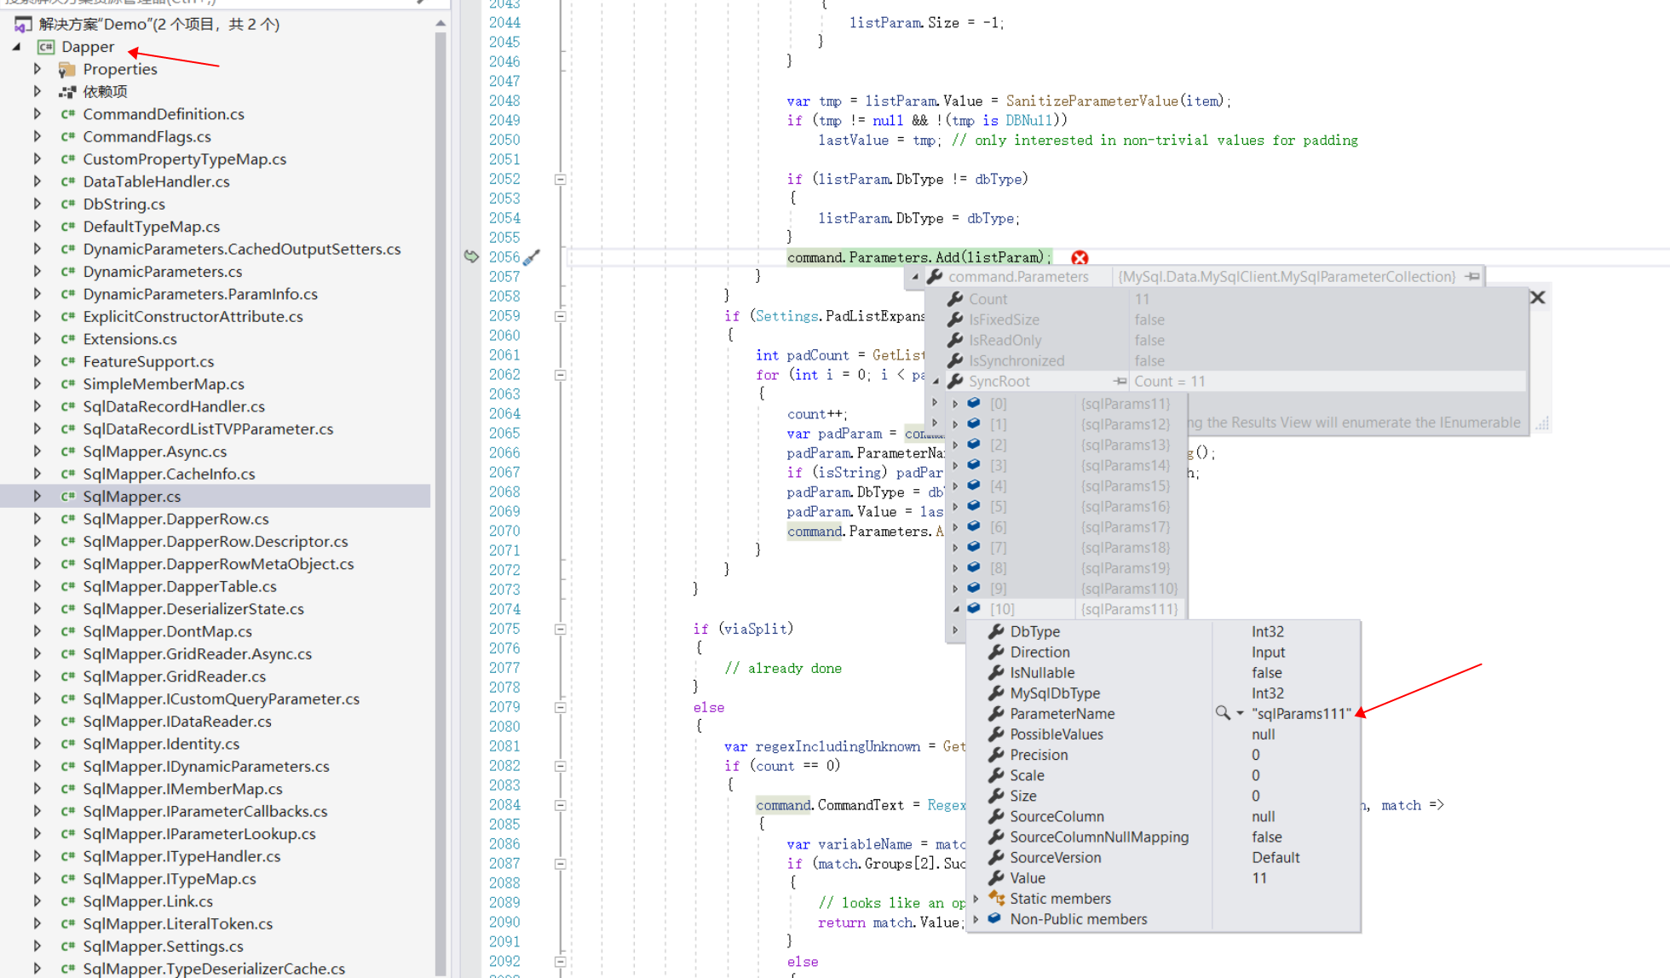
Task: Collapse the else block at line 2079
Action: (561, 707)
